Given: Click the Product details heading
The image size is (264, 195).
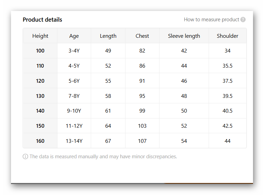Looking at the screenshot, I should 43,20.
